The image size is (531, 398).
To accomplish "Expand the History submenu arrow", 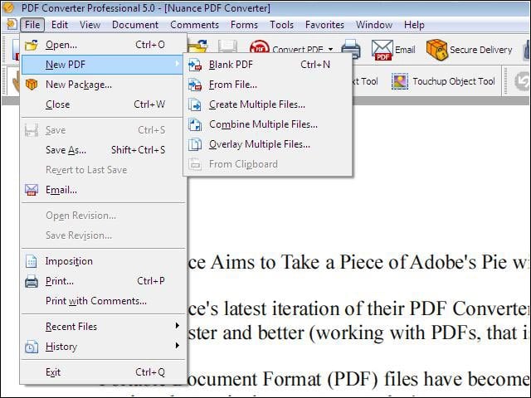I will 178,346.
